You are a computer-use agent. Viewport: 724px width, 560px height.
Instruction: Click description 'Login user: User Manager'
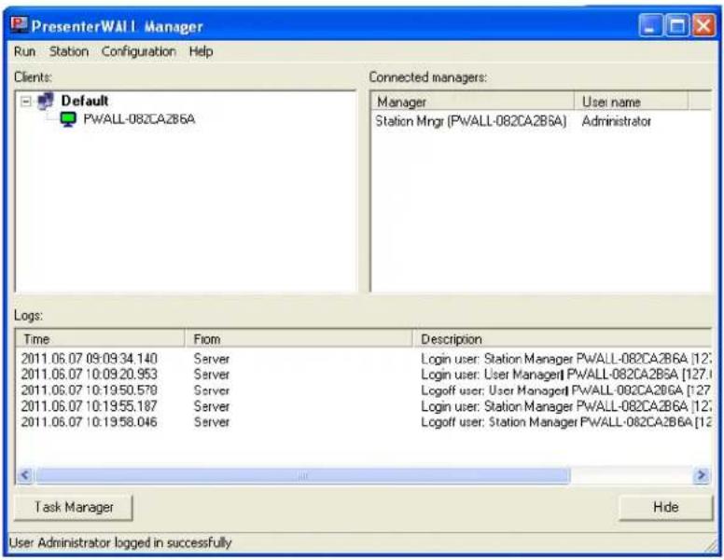pyautogui.click(x=565, y=374)
